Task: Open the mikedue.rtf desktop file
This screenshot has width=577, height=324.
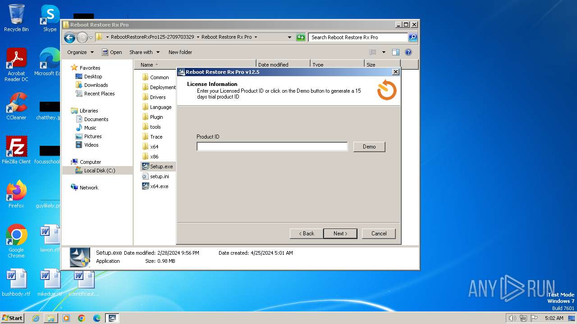Action: tap(50, 283)
